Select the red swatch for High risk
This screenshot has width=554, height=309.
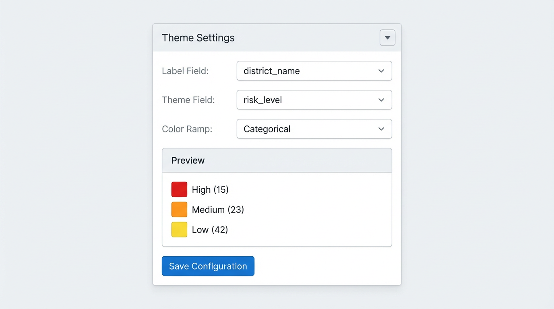[x=179, y=189]
